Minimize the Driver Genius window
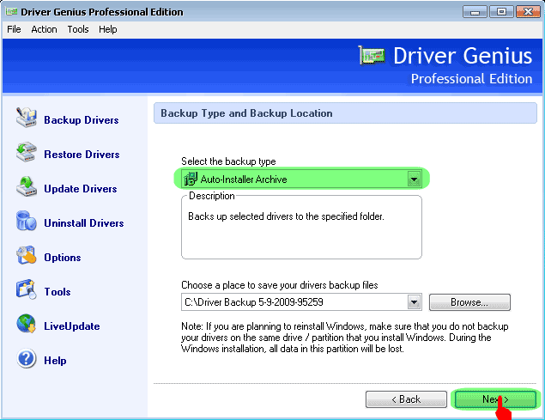Image resolution: width=545 pixels, height=420 pixels. (475, 12)
